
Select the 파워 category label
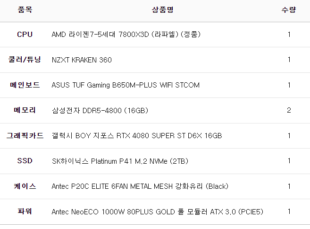[x=25, y=211]
